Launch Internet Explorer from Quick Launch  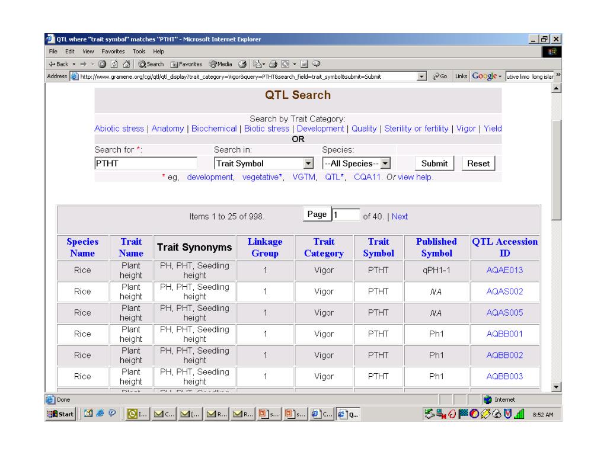[100, 413]
